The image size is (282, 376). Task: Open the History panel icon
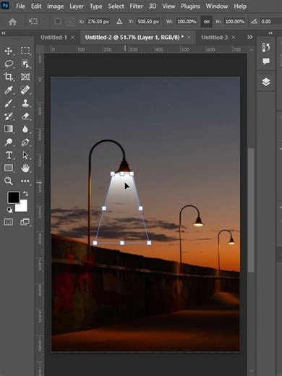click(x=266, y=48)
